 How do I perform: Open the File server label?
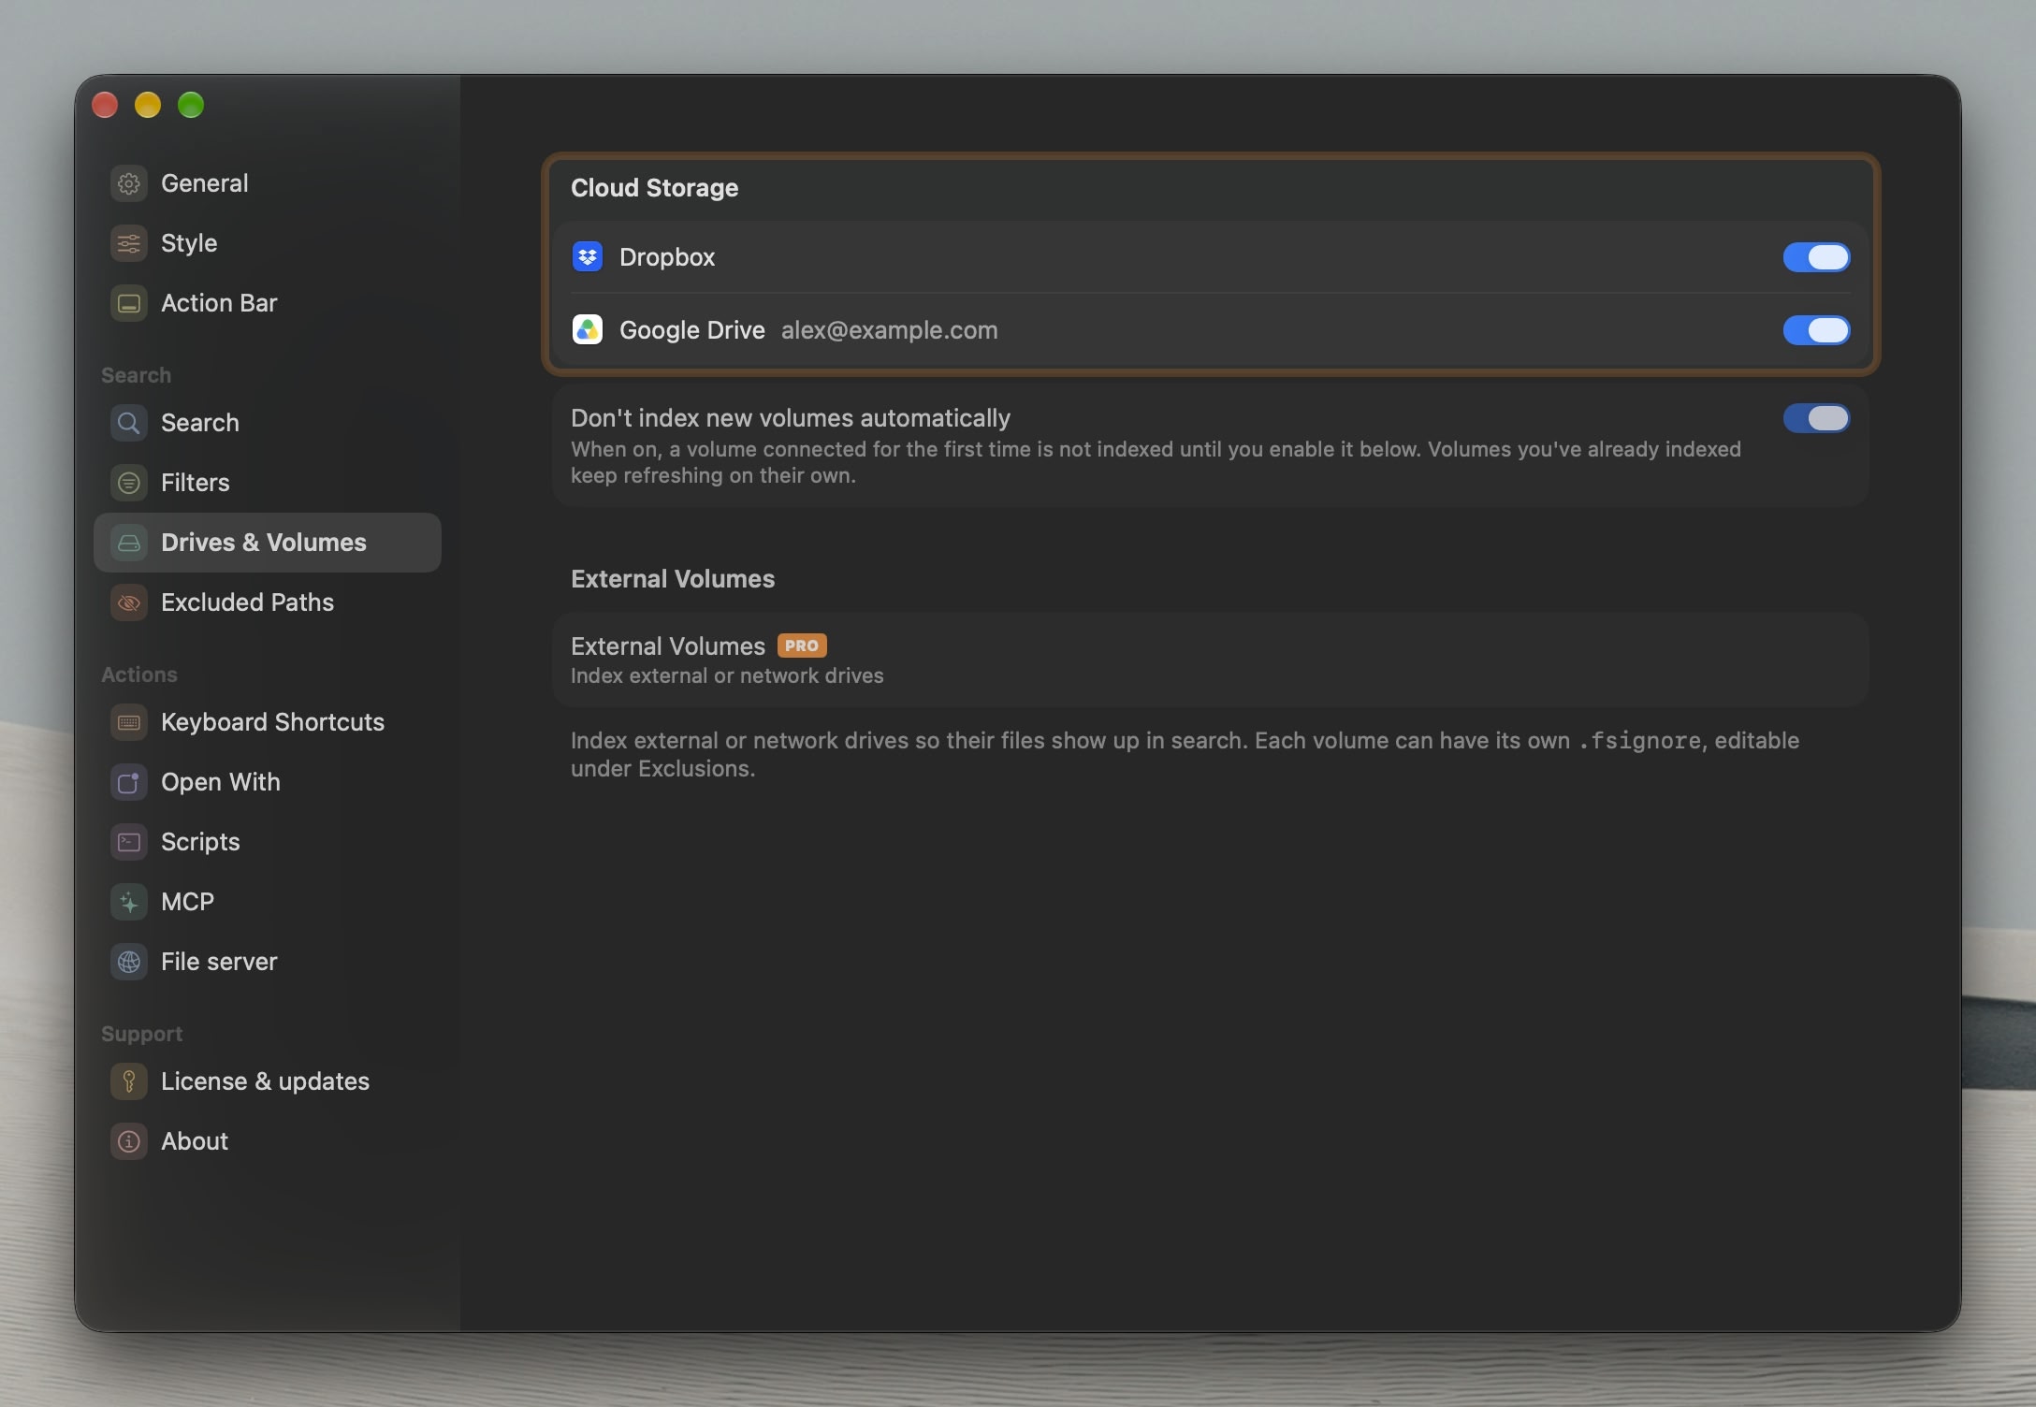[219, 962]
